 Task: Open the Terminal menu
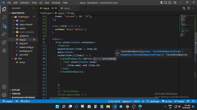point(56,3)
